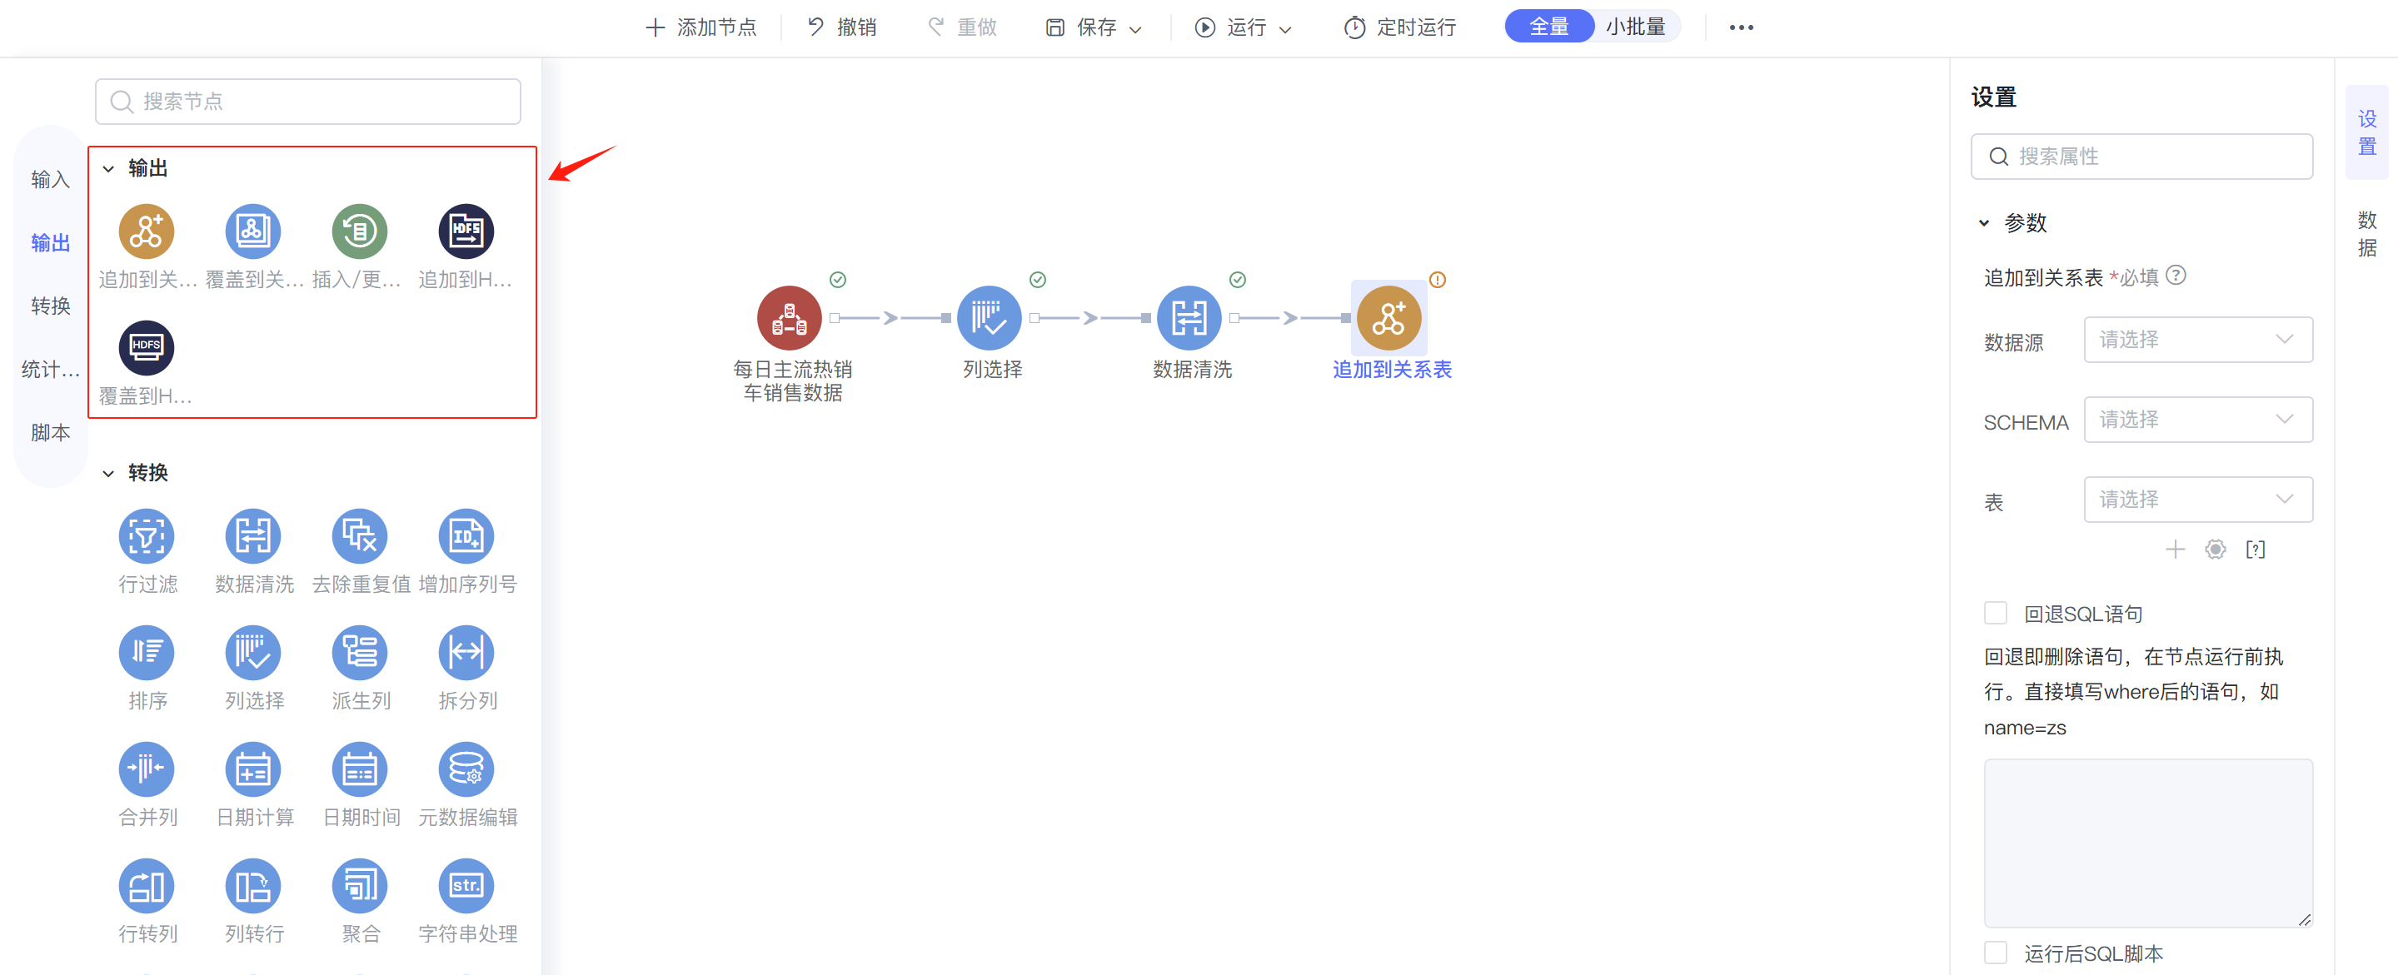Screen dimensions: 2398x975
Task: Pick the 数据清洗 node in transform palette
Action: click(x=253, y=536)
